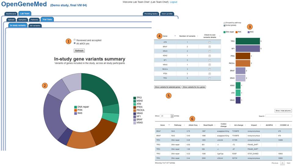Sort variants table by Impact column header
296x167 pixels.
coord(254,125)
